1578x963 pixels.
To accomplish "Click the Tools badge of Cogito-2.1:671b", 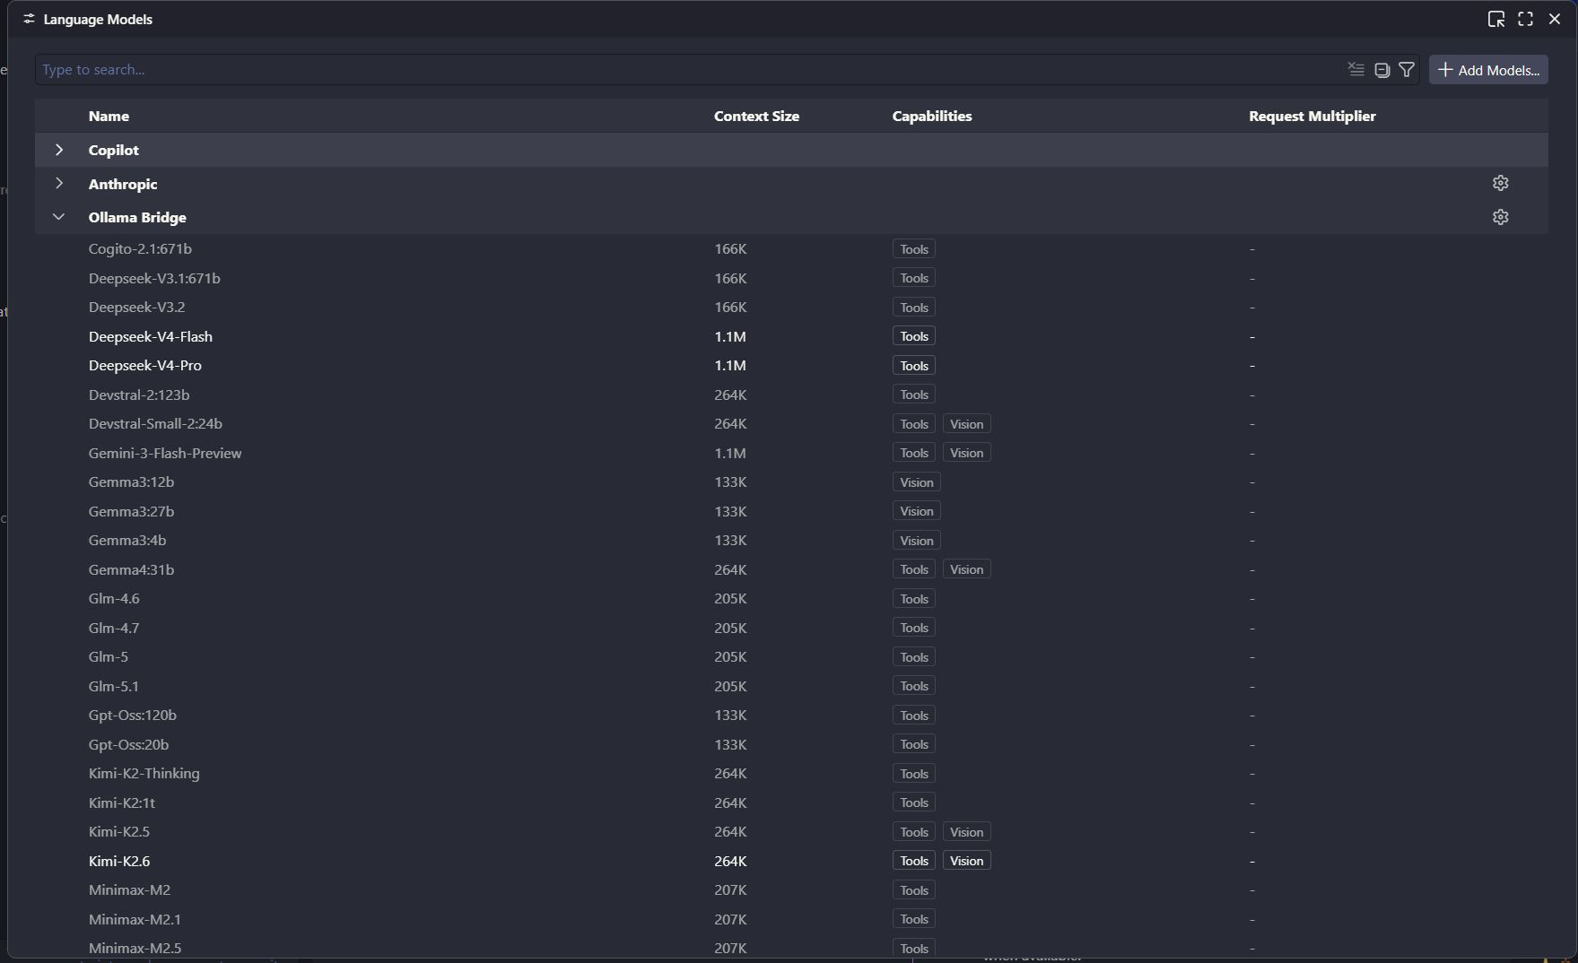I will (913, 248).
